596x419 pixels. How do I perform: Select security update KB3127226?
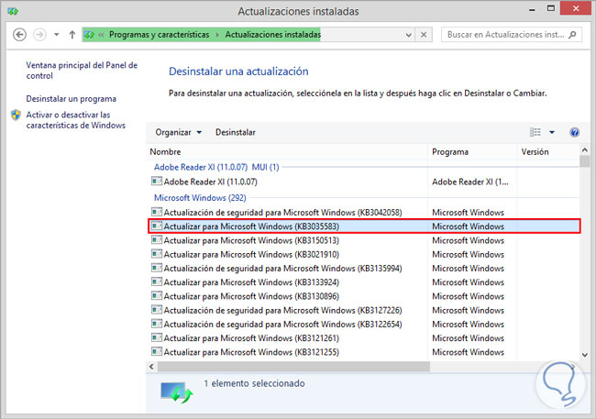point(363,310)
